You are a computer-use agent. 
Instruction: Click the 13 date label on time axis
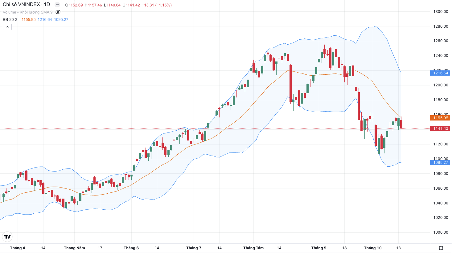[x=398, y=248]
